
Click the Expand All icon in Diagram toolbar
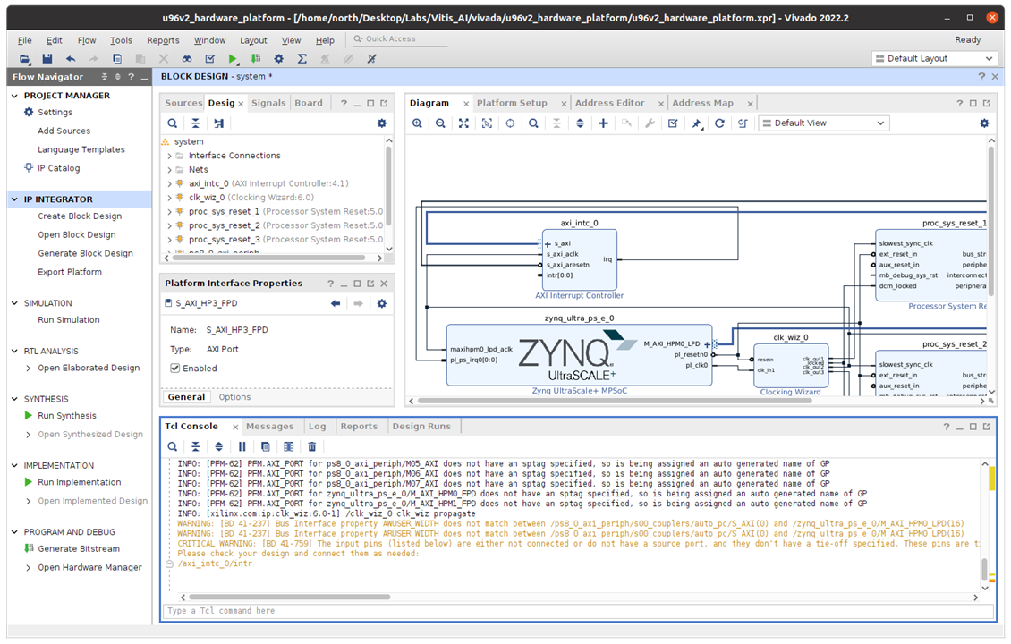[580, 123]
